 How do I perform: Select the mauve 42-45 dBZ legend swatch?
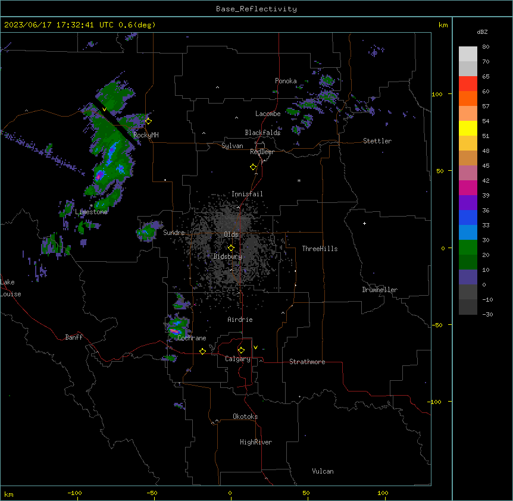[x=468, y=173]
